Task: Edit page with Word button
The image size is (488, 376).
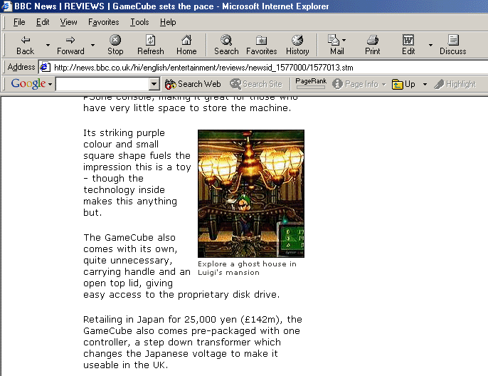Action: click(x=408, y=45)
